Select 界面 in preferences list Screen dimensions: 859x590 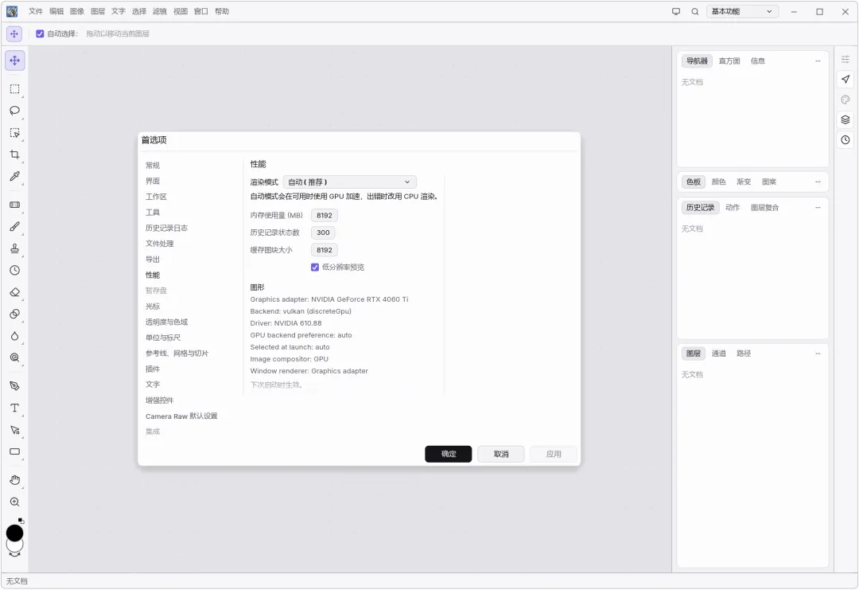tap(152, 181)
